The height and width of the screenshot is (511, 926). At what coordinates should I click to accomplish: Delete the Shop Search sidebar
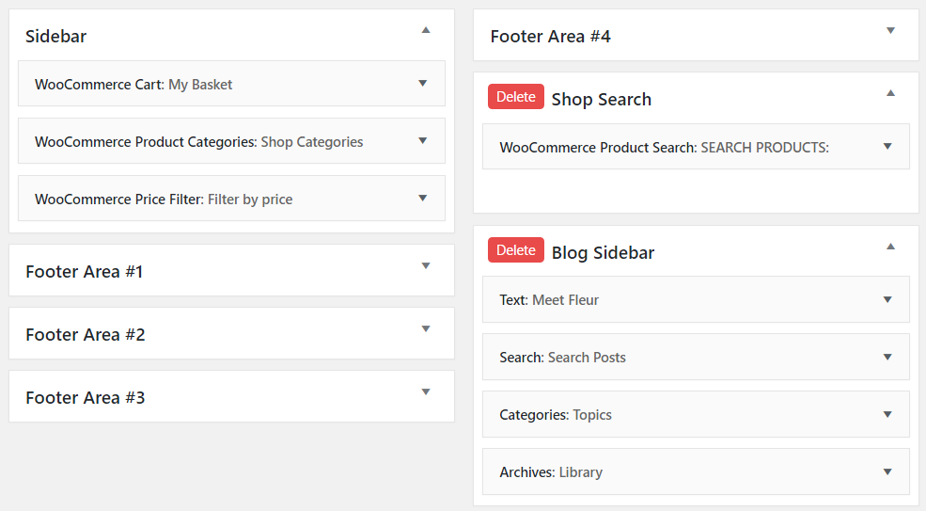[x=515, y=97]
